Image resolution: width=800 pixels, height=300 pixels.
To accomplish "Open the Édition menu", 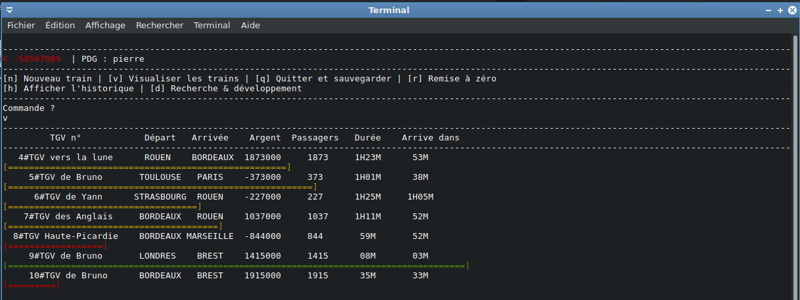I will click(x=60, y=26).
